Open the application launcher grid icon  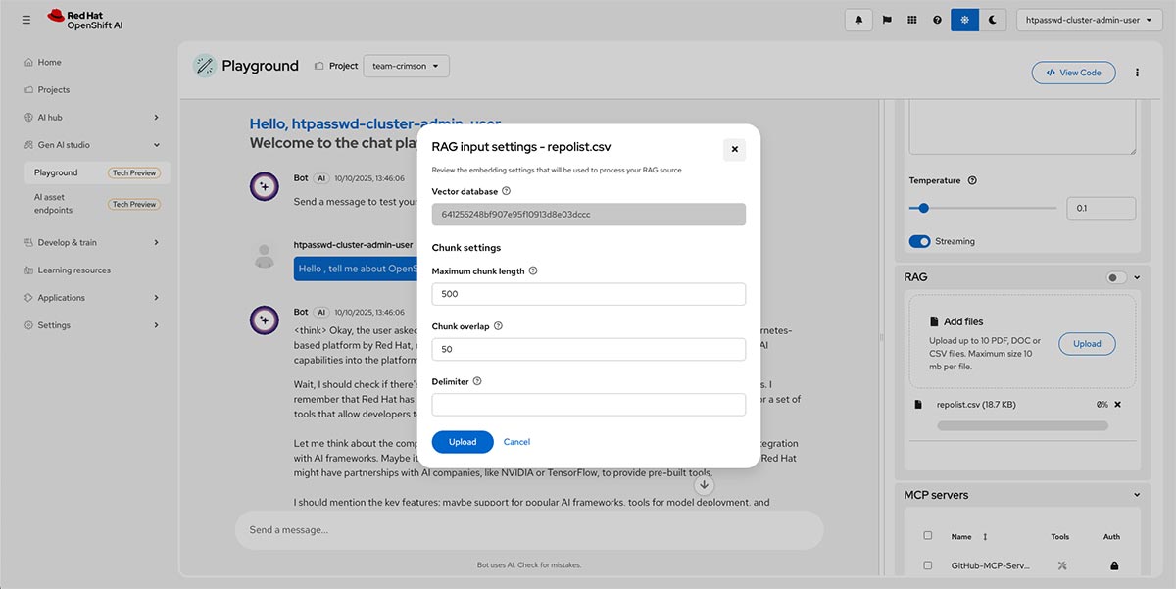tap(911, 20)
